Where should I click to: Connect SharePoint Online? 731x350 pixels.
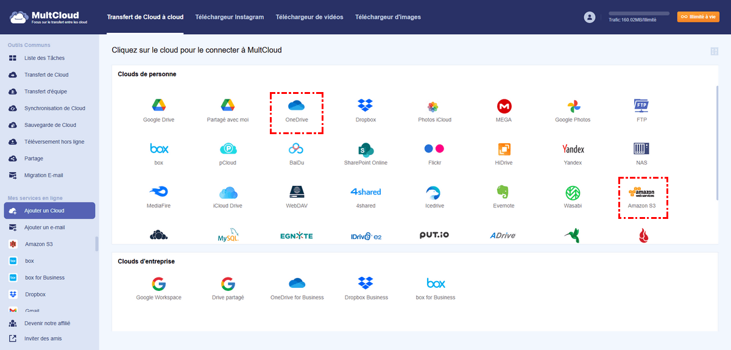click(365, 154)
